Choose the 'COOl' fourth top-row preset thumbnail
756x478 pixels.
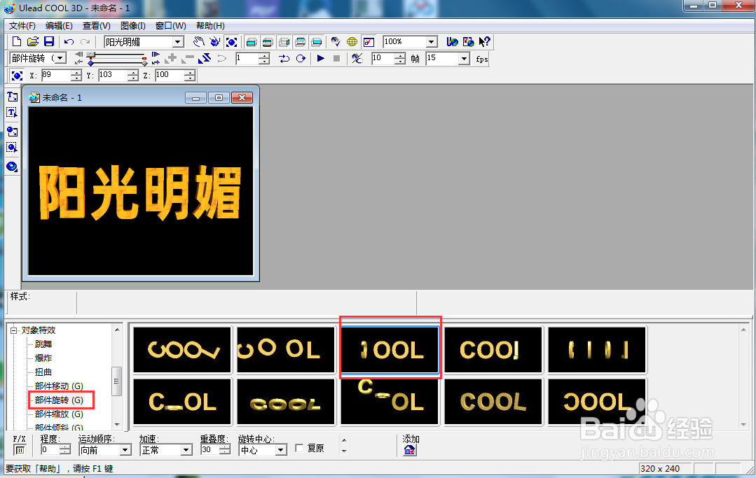(x=493, y=350)
